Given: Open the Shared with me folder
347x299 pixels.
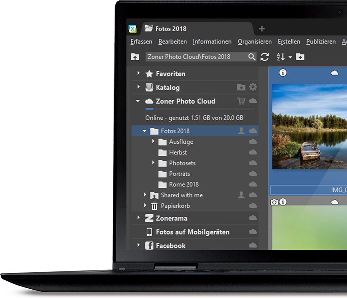Looking at the screenshot, I should coord(182,195).
